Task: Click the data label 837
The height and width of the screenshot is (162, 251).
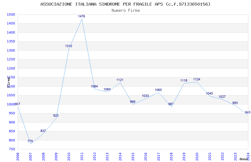Action: coord(43,131)
